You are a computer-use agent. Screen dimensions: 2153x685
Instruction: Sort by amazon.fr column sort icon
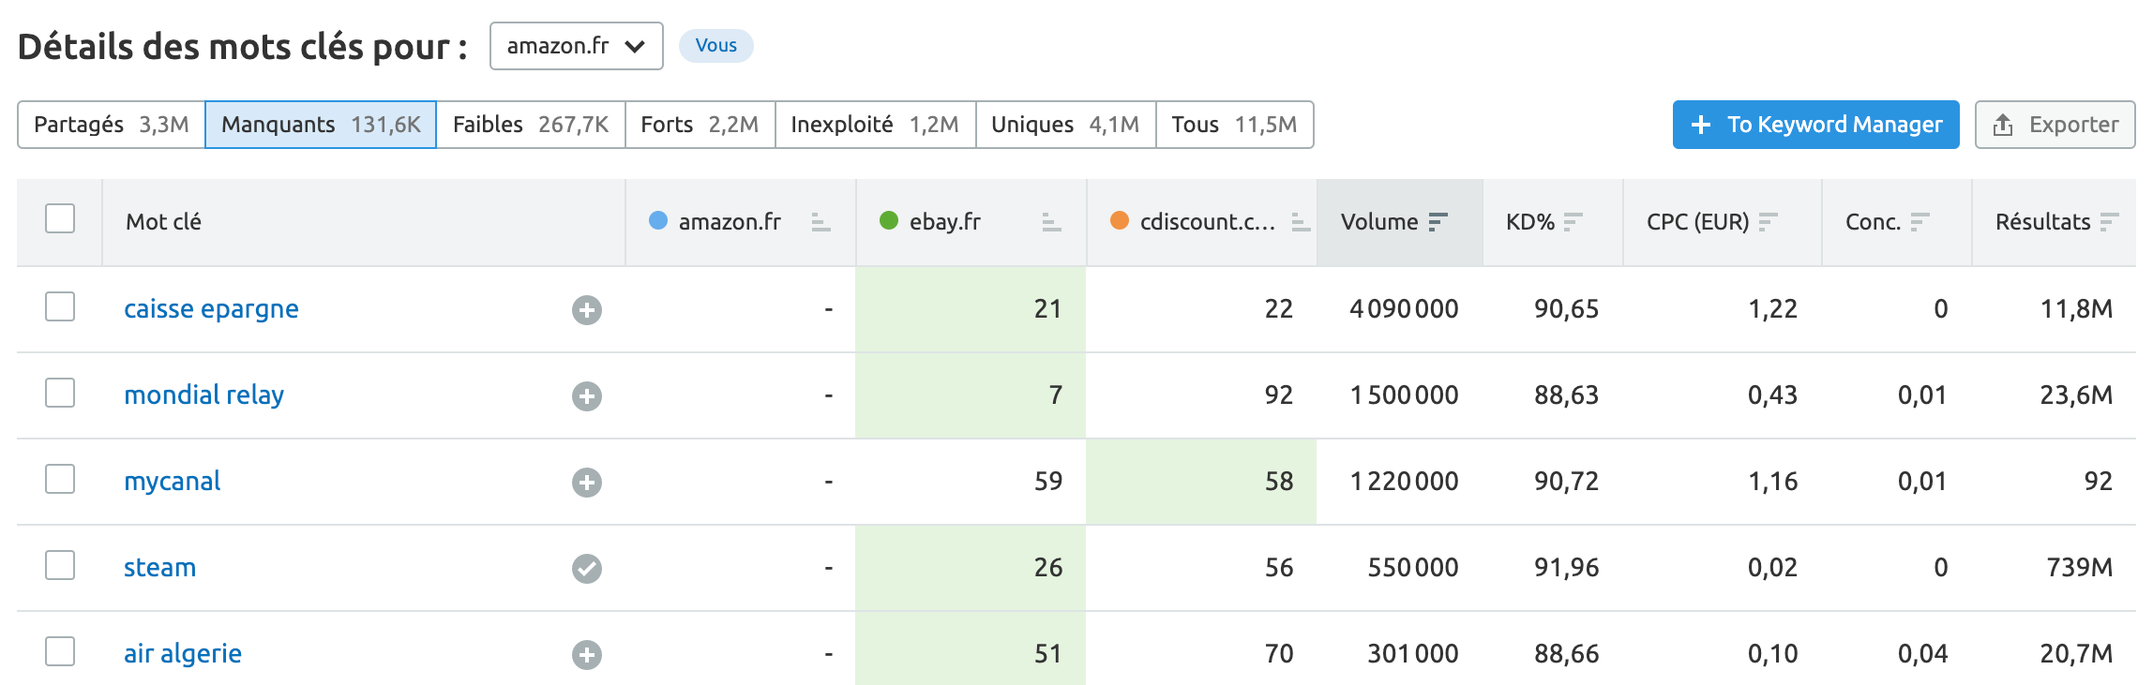click(821, 222)
